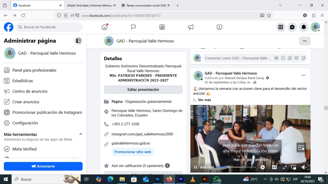Viewport: 328px width, 184px height.
Task: Open post options three-dot menu
Action: [303, 75]
